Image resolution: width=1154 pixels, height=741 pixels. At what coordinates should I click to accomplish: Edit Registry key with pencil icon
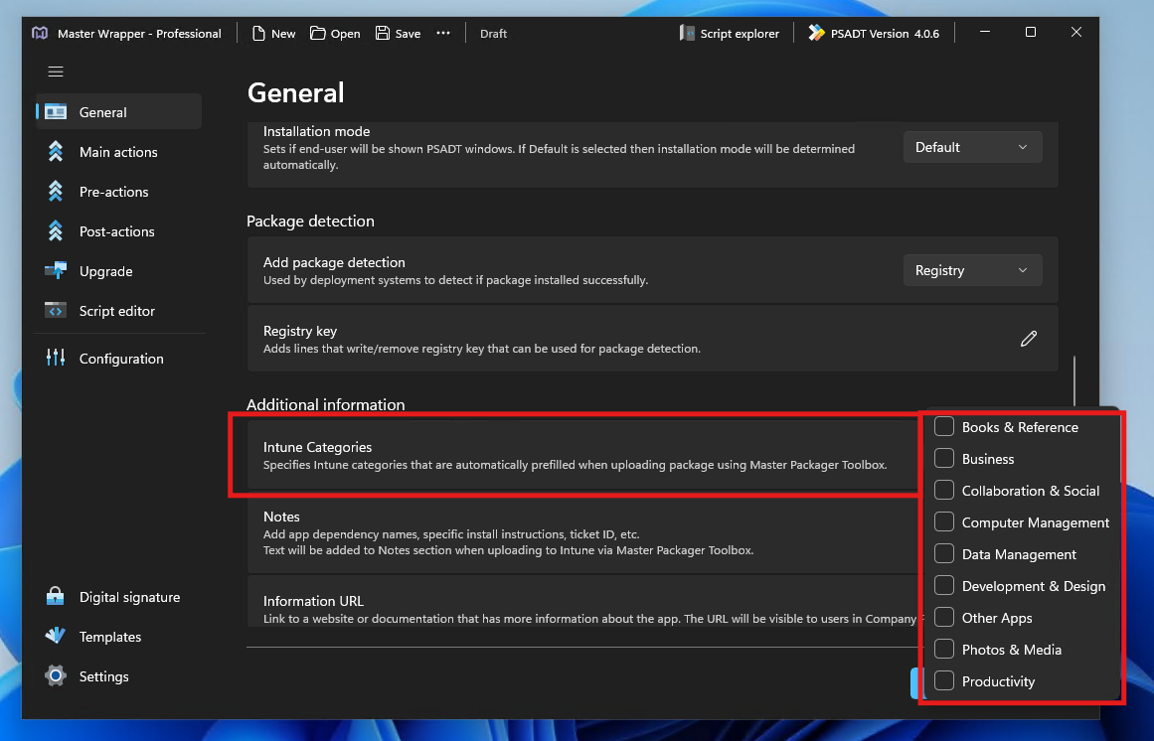pos(1028,338)
